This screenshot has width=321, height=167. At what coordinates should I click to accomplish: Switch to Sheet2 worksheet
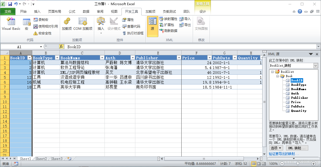pyautogui.click(x=41, y=159)
